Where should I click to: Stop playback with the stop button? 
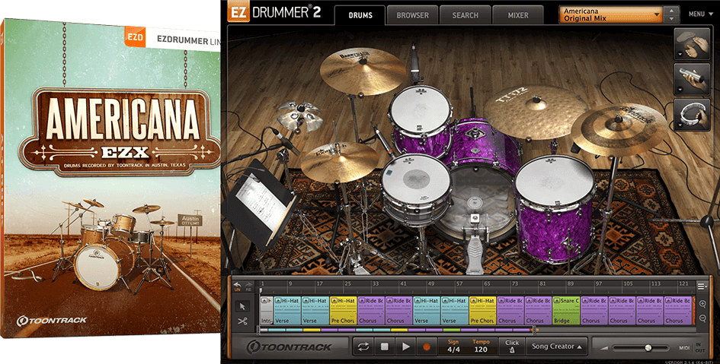click(x=384, y=347)
